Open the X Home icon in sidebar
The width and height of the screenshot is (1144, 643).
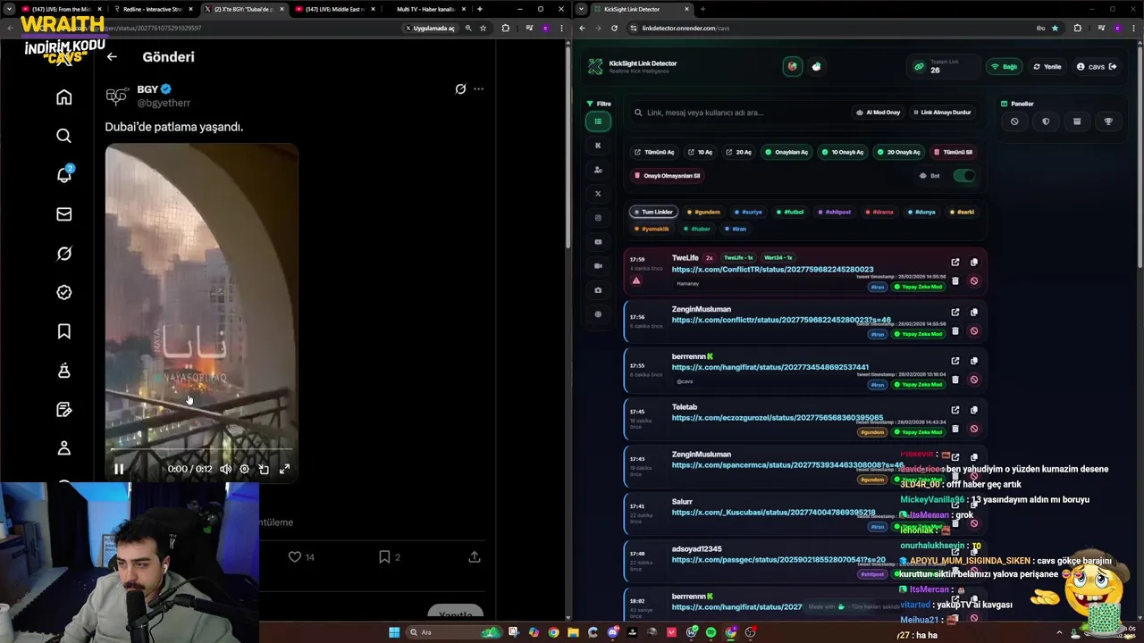(x=63, y=97)
